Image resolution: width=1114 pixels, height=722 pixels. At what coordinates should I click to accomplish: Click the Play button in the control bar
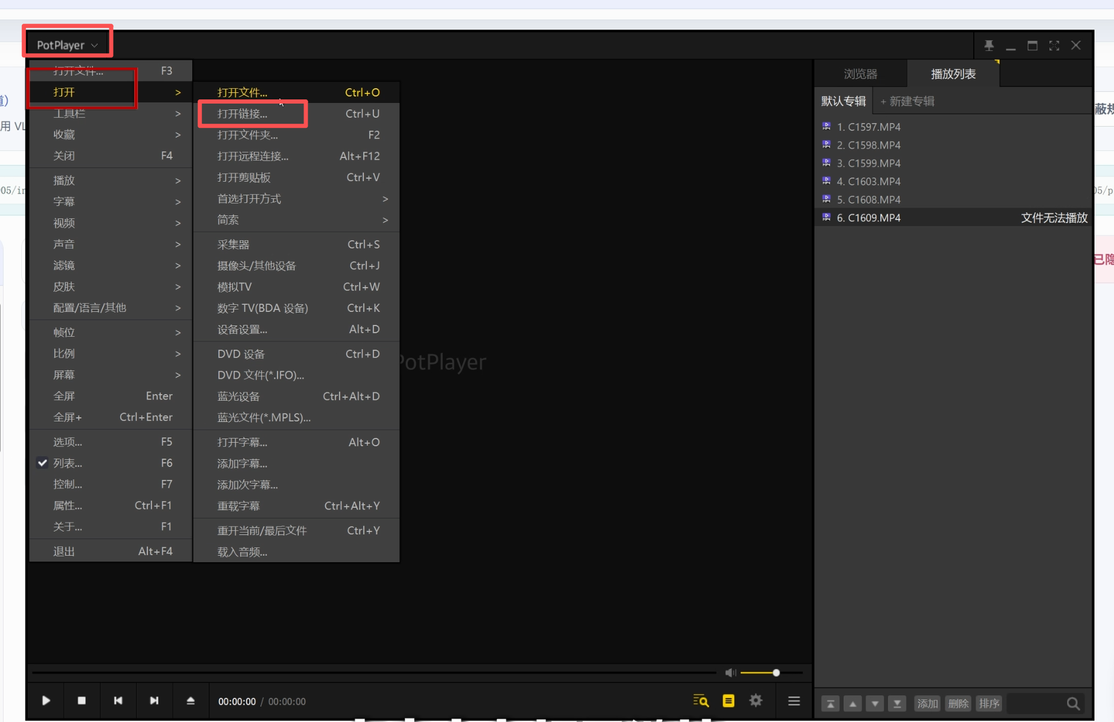coord(46,701)
